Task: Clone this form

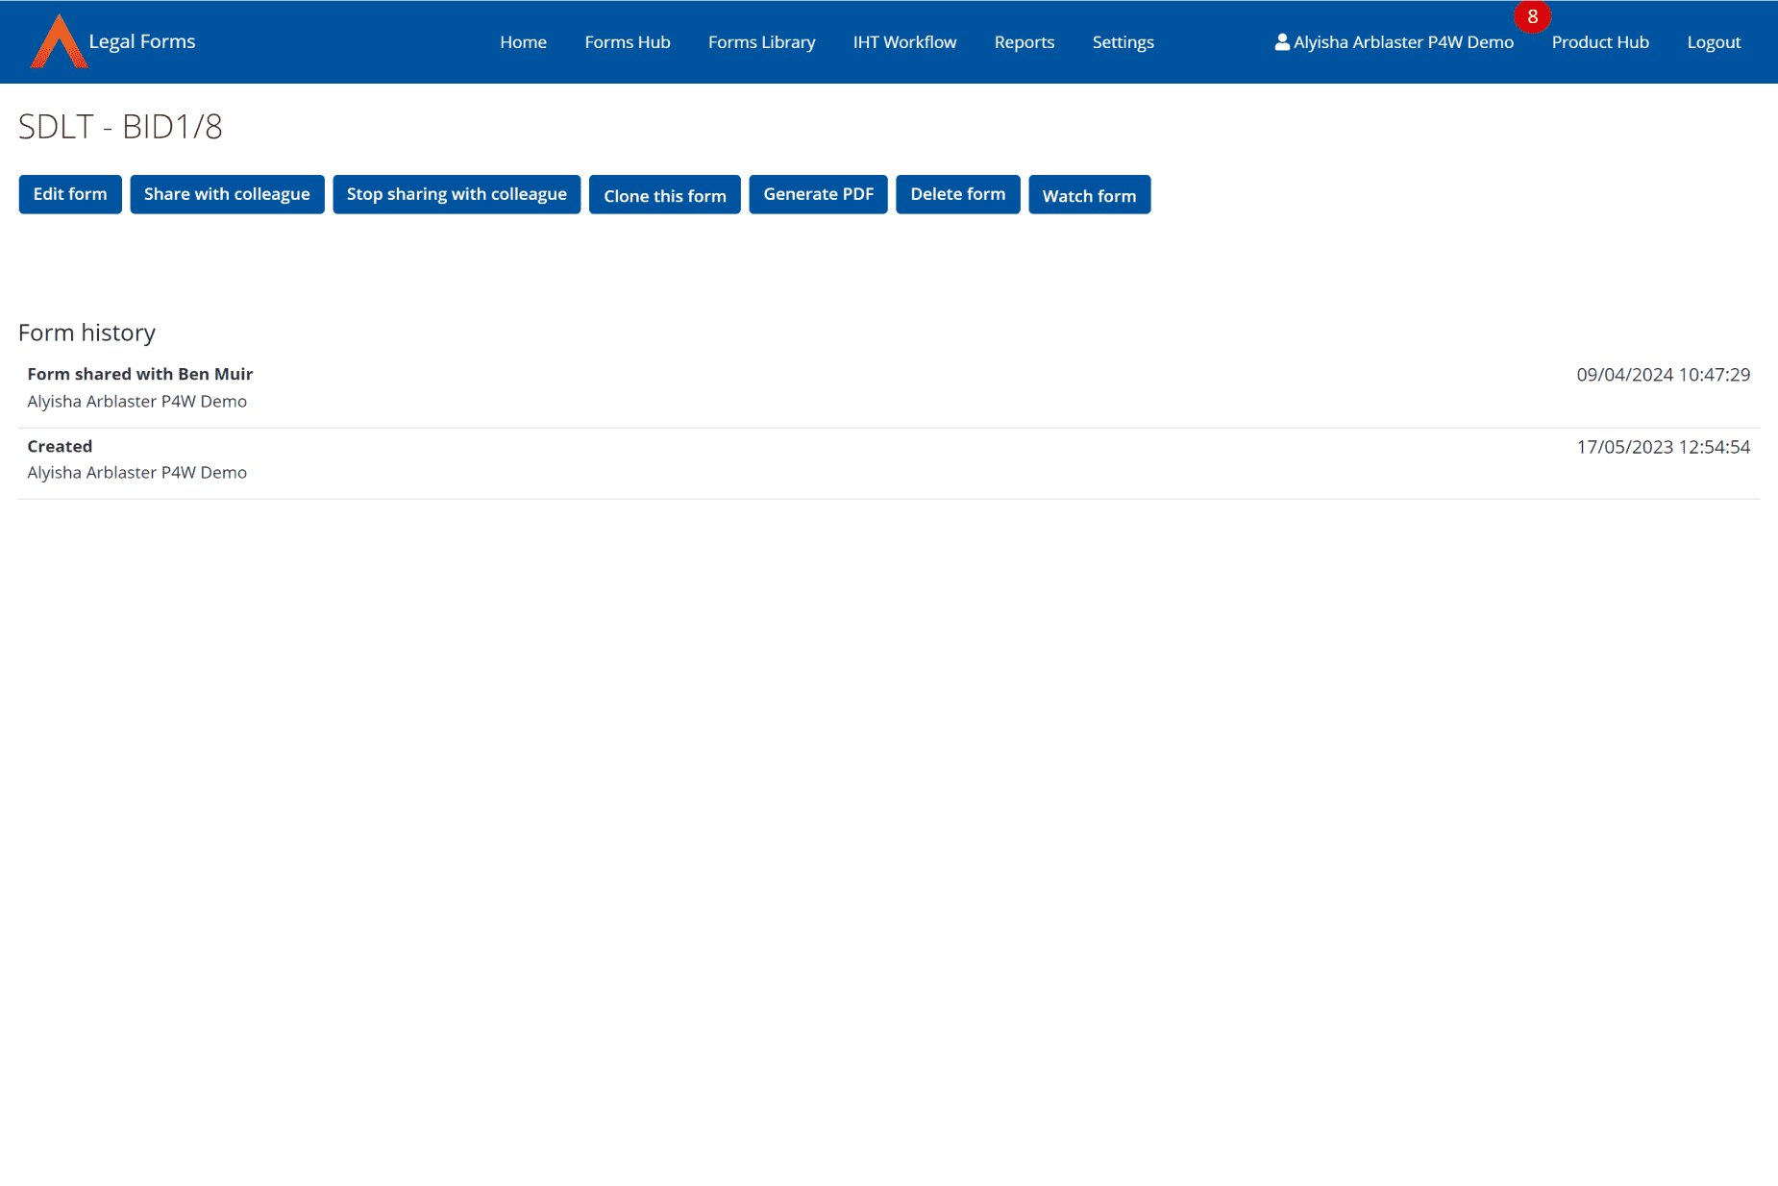Action: (x=664, y=195)
